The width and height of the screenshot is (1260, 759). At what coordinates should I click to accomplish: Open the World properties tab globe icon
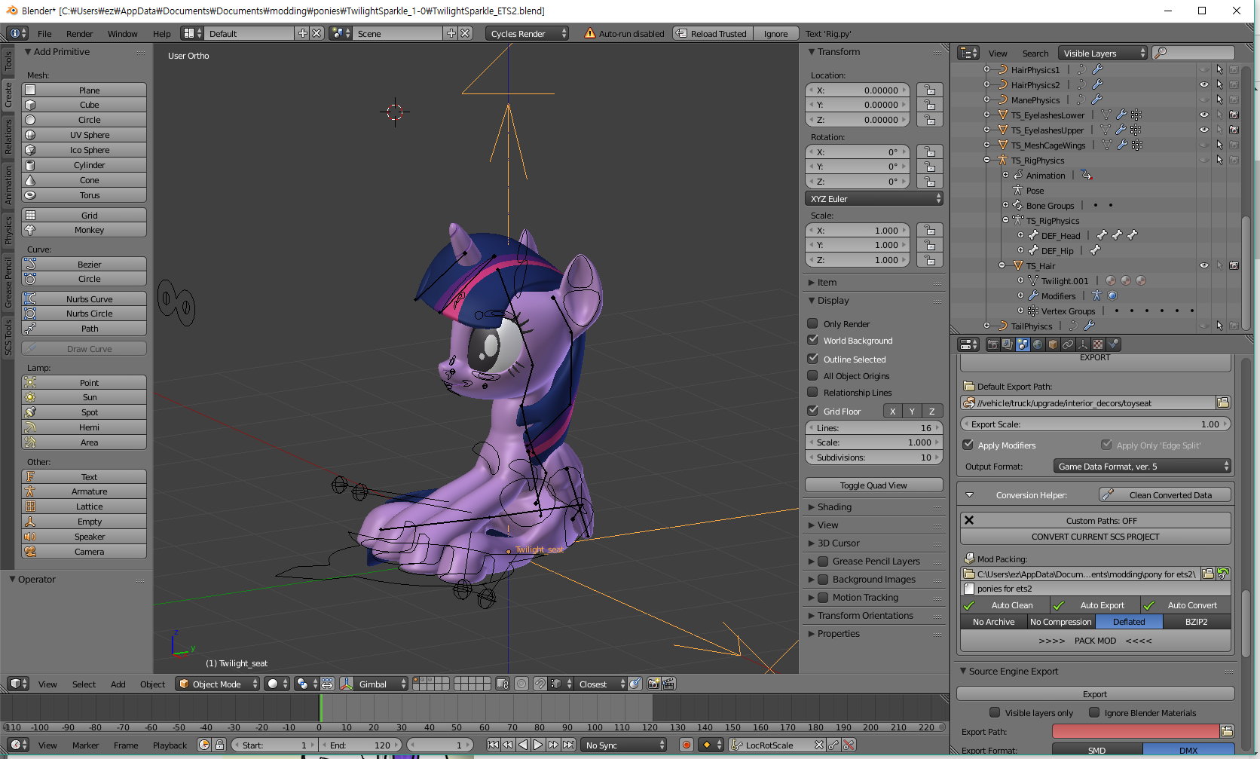coord(1038,344)
